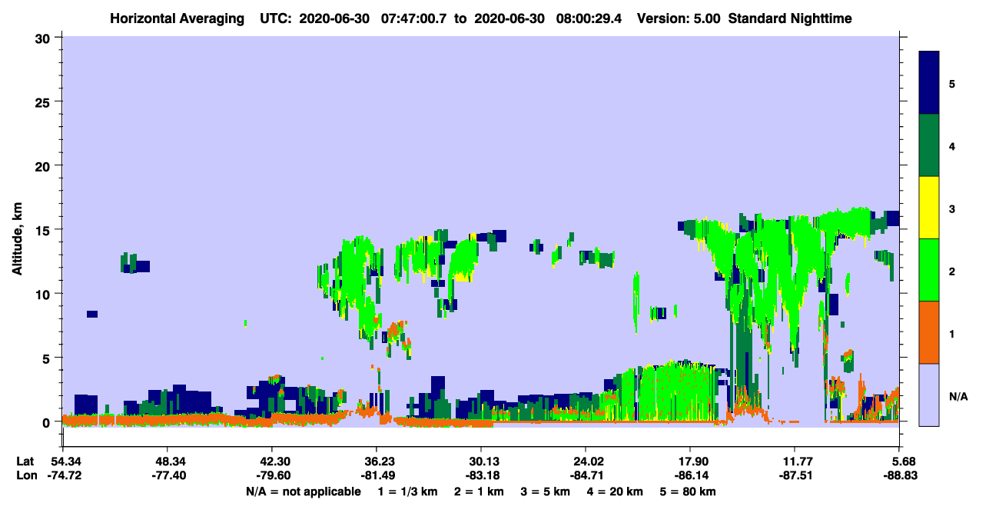
Task: Click the dark green colorbar segment labeled 4
Action: point(929,145)
